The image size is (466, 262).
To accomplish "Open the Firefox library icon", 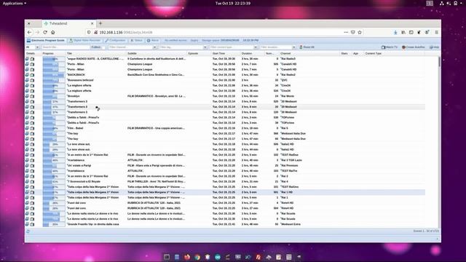I will click(403, 32).
